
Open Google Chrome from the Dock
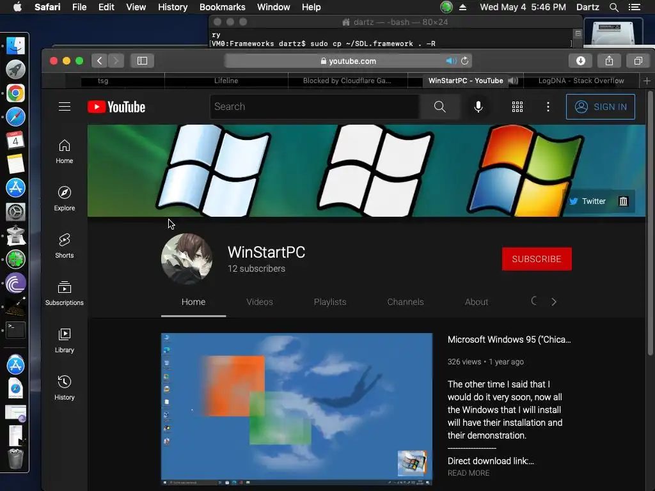(x=15, y=93)
